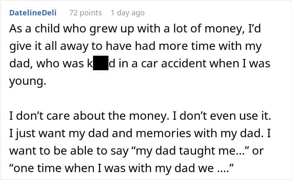The height and width of the screenshot is (180, 292).
Task: Click the 72 points score label
Action: pyautogui.click(x=86, y=13)
